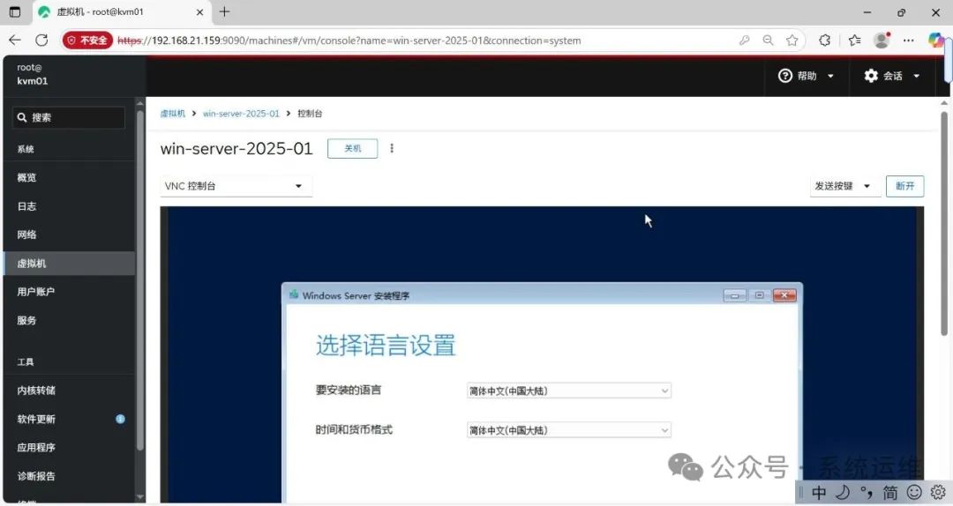Open the VNC 控制台 console type dropdown
Screen dimensions: 953x506
pos(236,186)
